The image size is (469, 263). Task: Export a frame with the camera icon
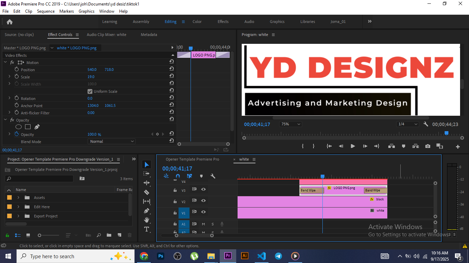427,146
